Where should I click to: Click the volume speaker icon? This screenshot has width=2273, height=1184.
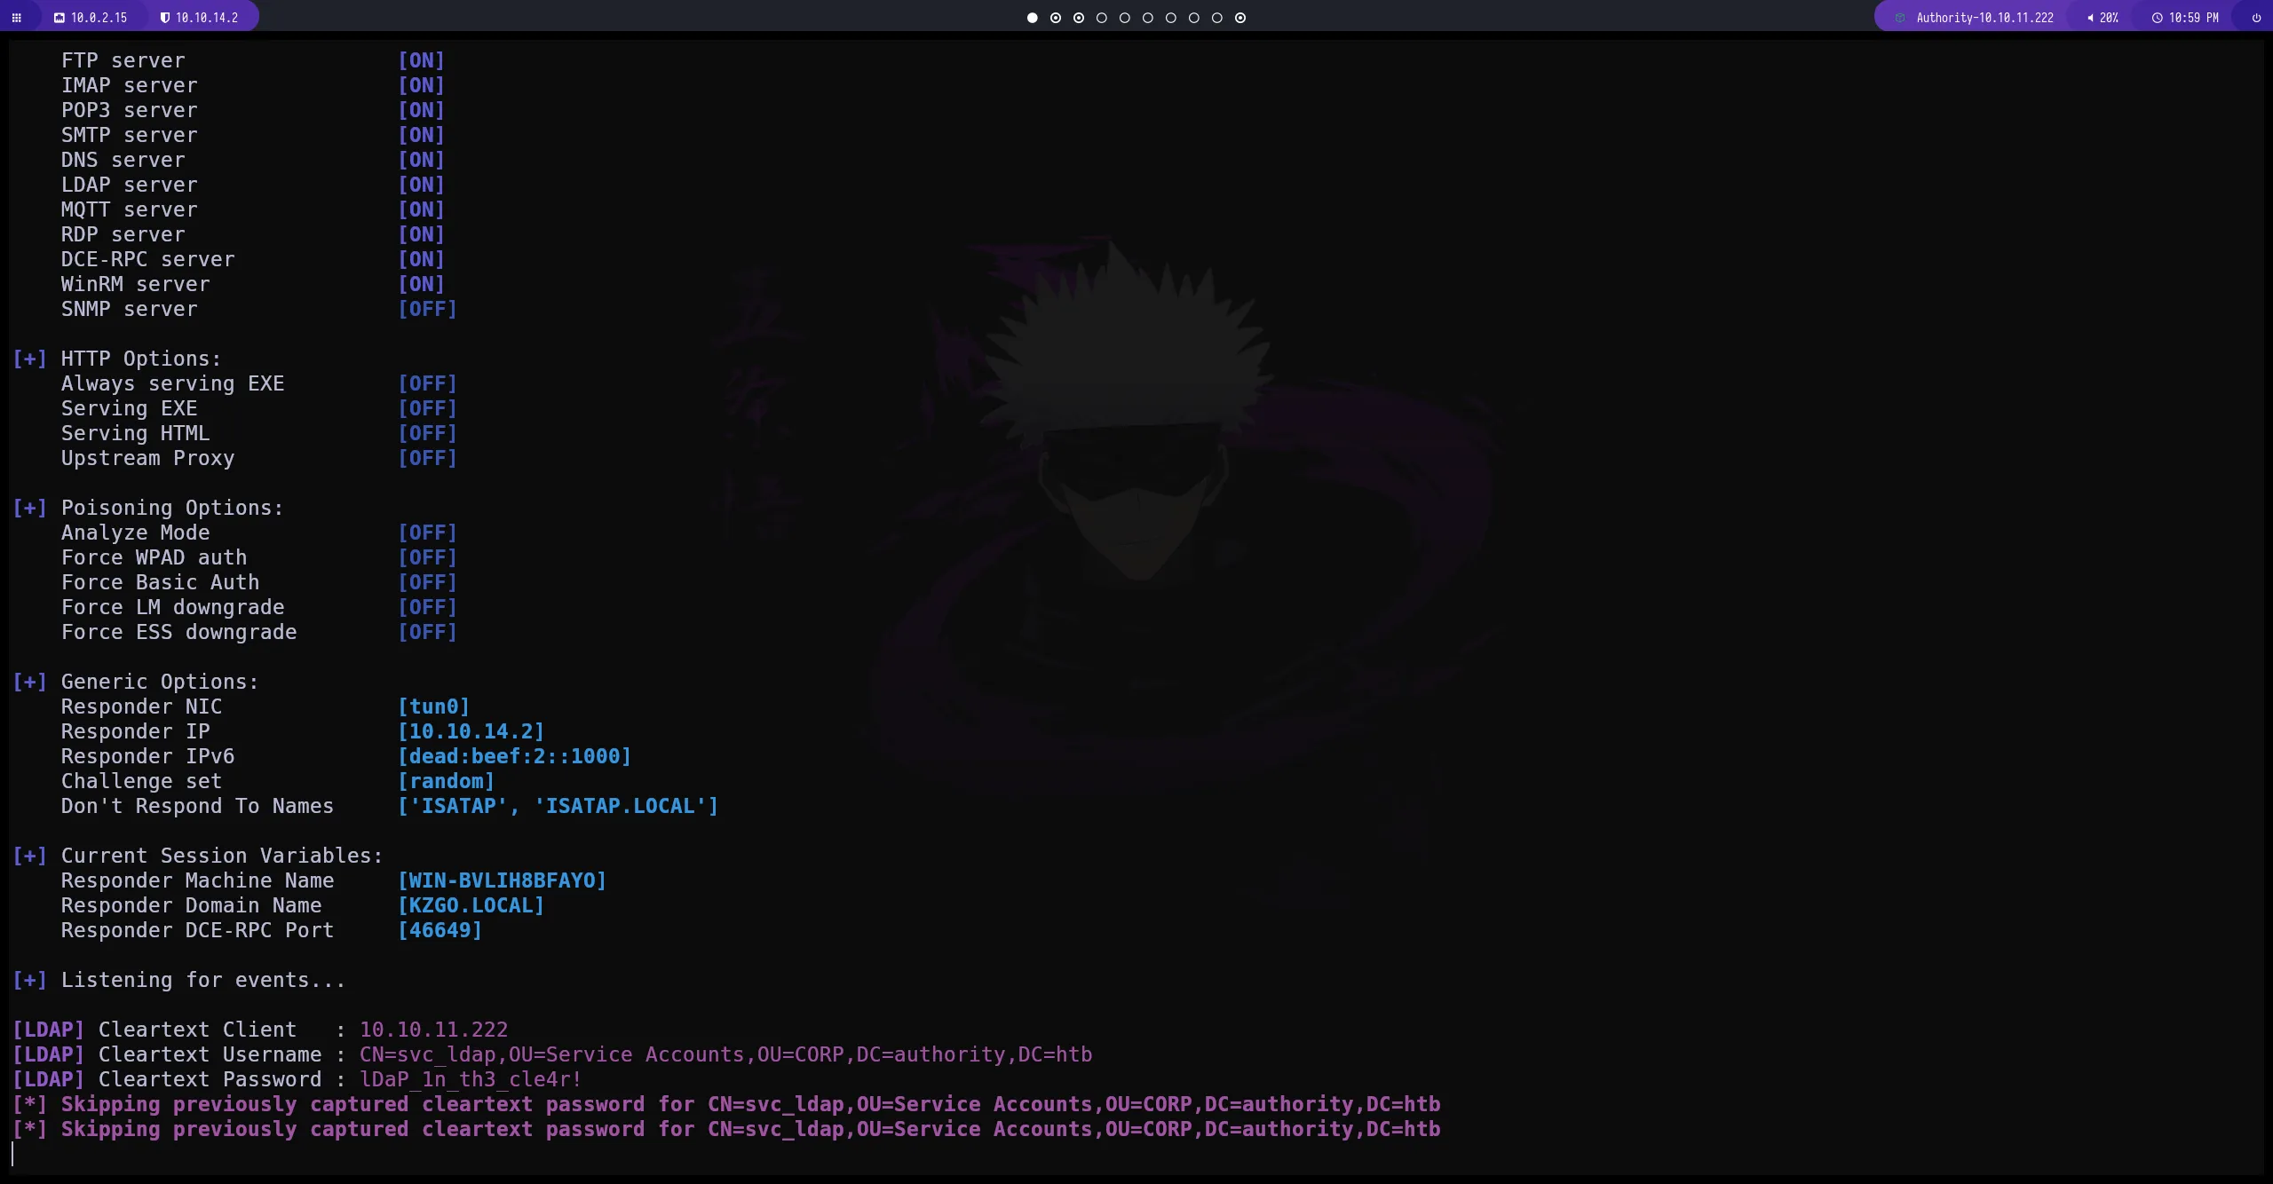(2090, 18)
